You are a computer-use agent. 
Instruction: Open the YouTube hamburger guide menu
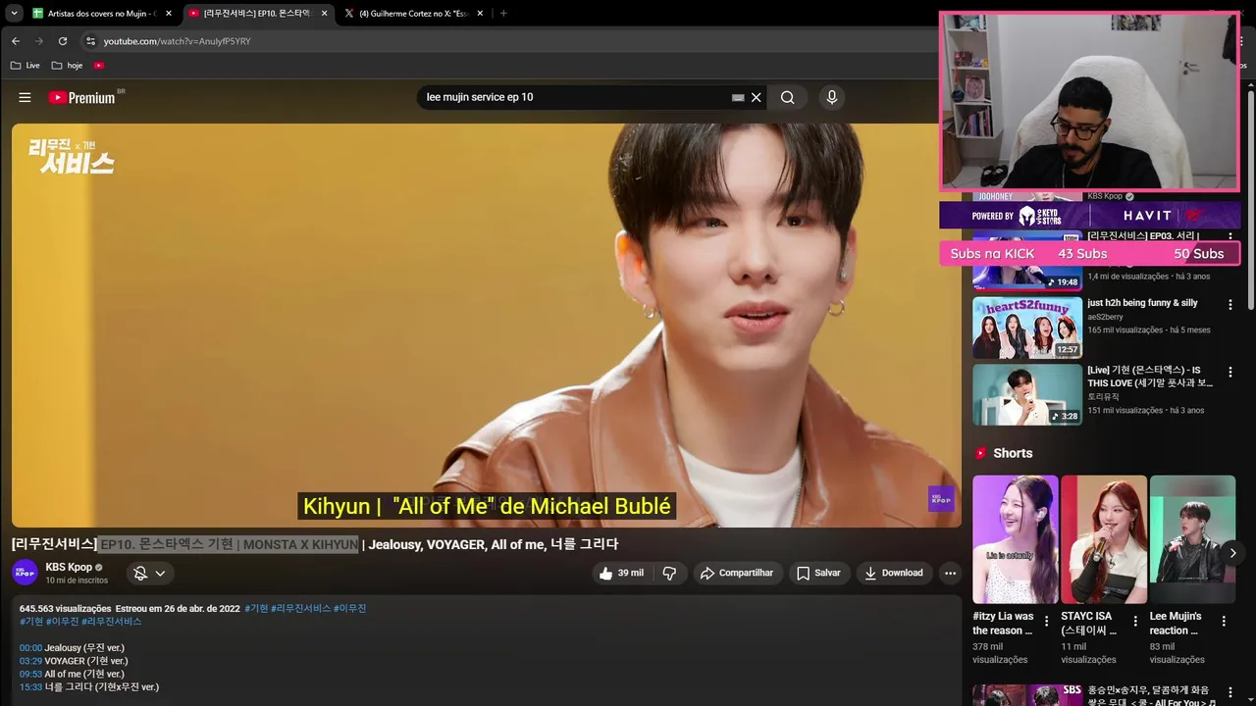(25, 97)
